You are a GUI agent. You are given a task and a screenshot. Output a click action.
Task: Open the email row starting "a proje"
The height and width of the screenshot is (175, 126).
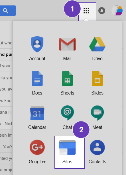[x=6, y=170]
